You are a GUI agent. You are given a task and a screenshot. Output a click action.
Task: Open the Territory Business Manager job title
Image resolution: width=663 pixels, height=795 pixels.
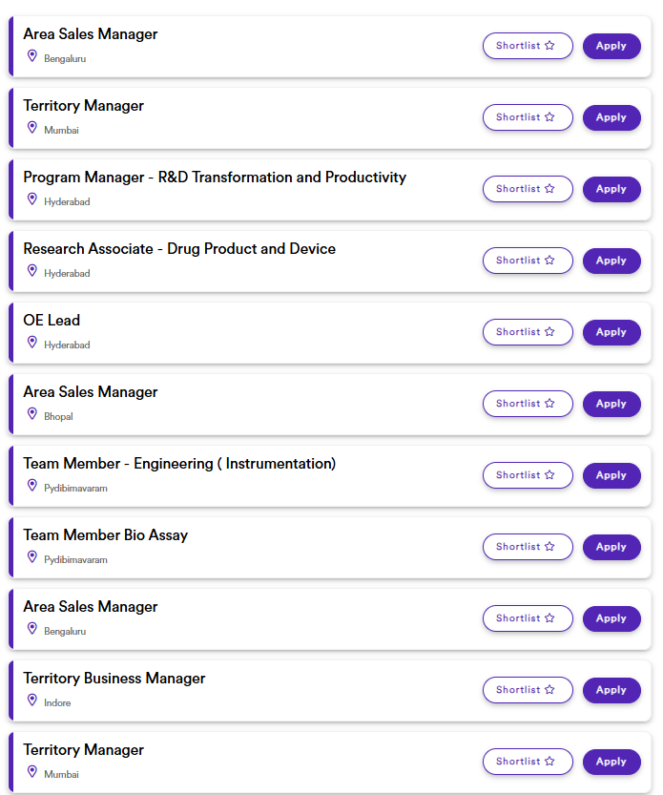[114, 679]
